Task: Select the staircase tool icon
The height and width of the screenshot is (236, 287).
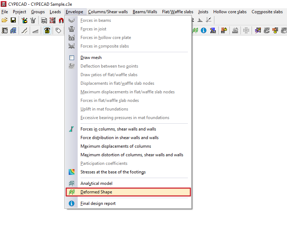Action: click(x=24, y=30)
